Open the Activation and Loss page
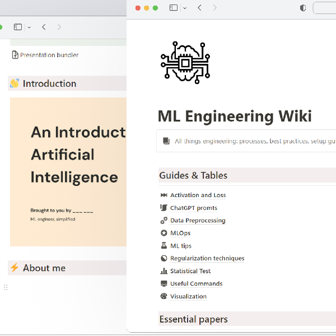 tap(198, 195)
